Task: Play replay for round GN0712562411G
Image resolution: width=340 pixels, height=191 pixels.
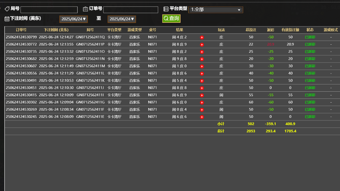Action: pyautogui.click(x=202, y=102)
